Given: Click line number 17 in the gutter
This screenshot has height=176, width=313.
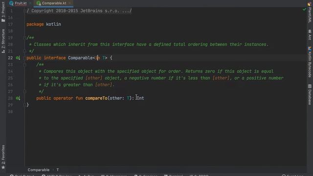Looking at the screenshot, I should pyautogui.click(x=10, y=24).
